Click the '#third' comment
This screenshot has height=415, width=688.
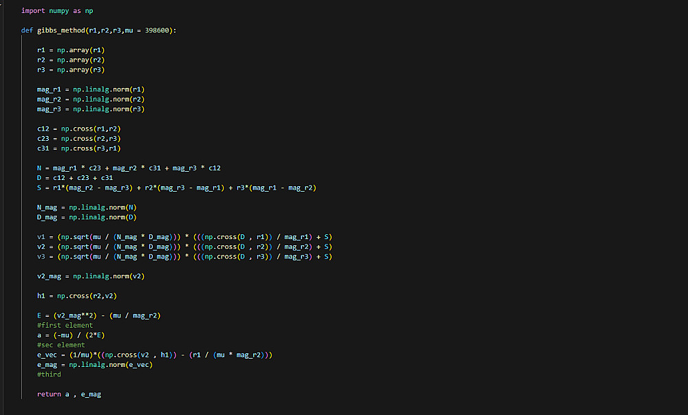[50, 374]
